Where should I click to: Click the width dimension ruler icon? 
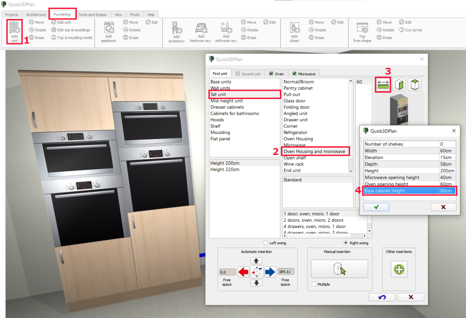[x=383, y=84]
